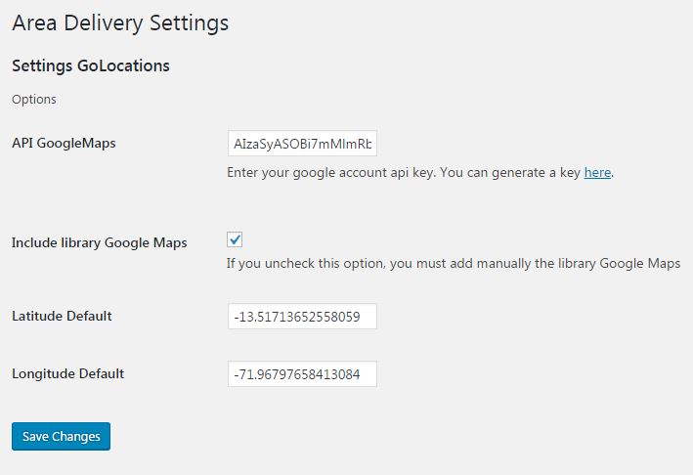Place cursor in the AIzaSyASOBi7mMImRb key text
Viewport: 693px width, 475px height.
pos(302,144)
